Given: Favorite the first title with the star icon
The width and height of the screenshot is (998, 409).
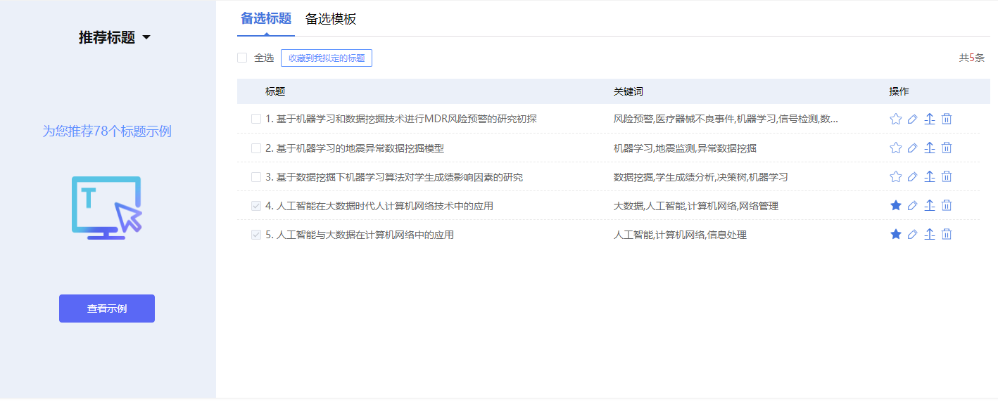Looking at the screenshot, I should (895, 118).
